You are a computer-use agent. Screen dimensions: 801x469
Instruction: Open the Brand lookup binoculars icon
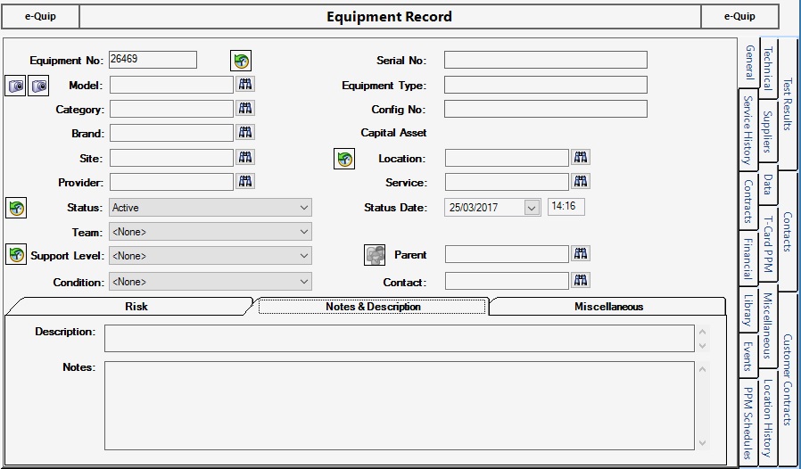click(245, 133)
